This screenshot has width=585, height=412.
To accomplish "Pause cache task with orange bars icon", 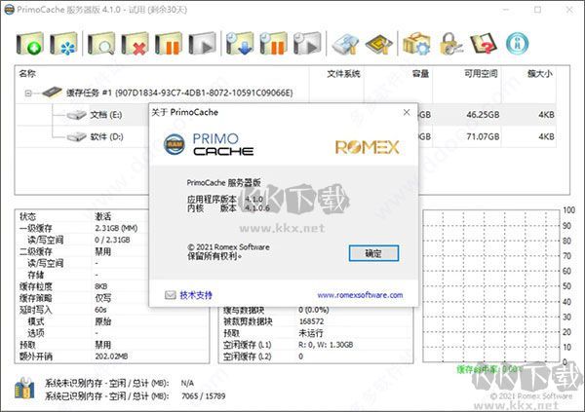I will coord(169,44).
